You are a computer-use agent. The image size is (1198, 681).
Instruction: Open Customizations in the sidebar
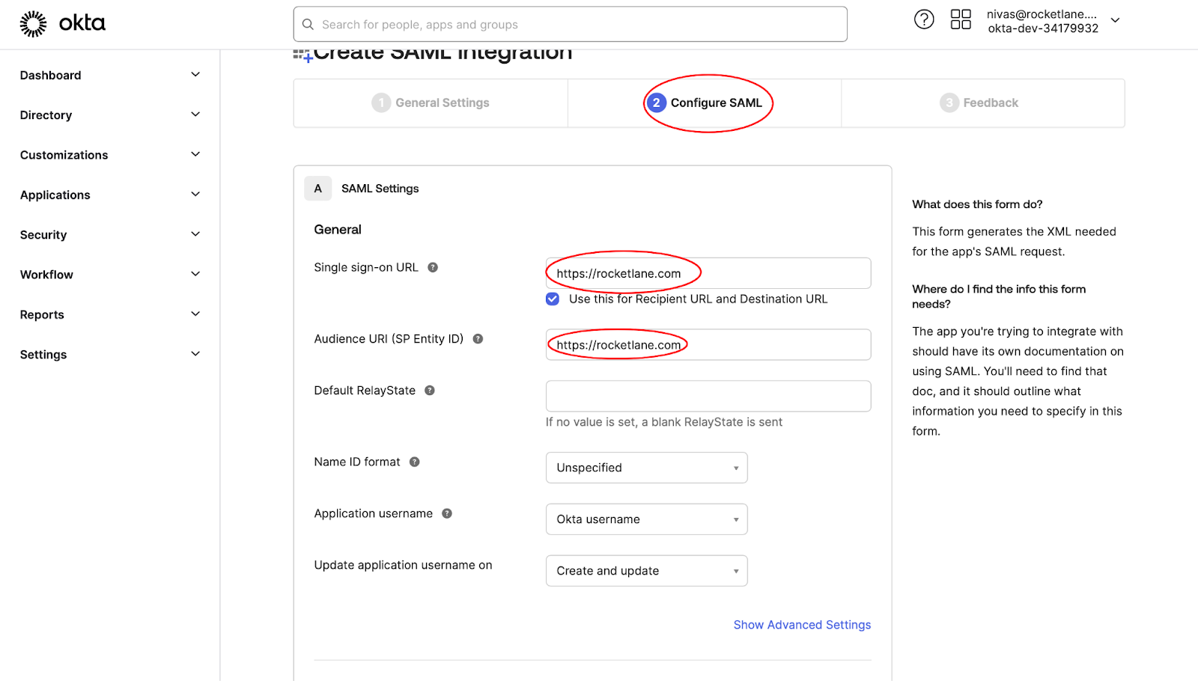pyautogui.click(x=64, y=155)
